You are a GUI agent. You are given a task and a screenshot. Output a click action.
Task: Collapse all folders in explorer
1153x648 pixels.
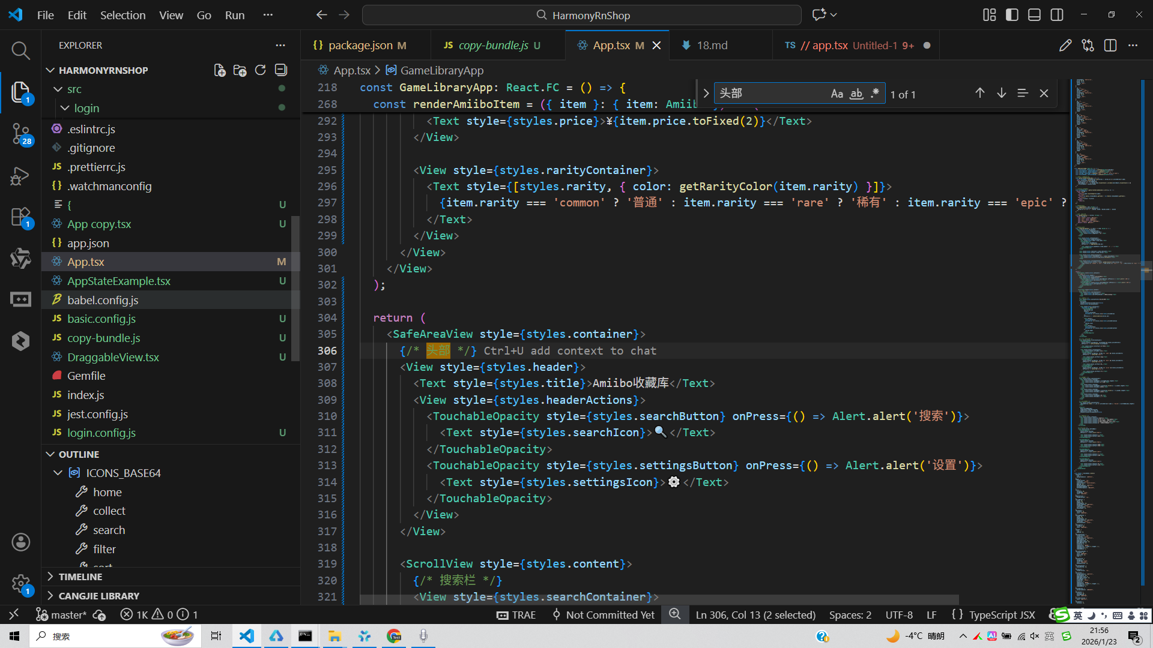coord(280,70)
